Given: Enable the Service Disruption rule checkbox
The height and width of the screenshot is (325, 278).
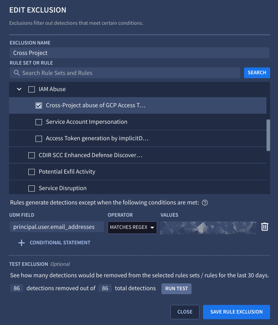Looking at the screenshot, I should [x=31, y=188].
